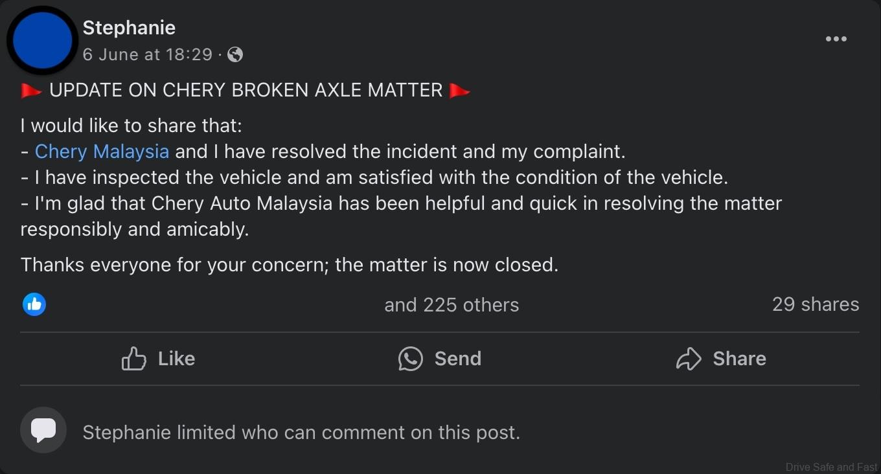Click the red flag emoji before UPDATE
The height and width of the screenshot is (474, 881).
click(x=31, y=91)
